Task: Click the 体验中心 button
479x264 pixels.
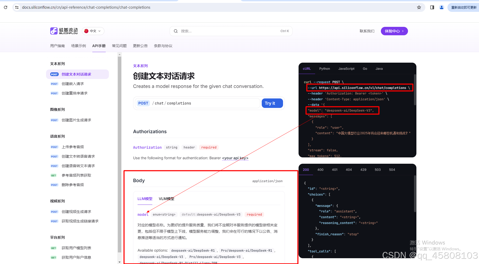Action: point(394,31)
